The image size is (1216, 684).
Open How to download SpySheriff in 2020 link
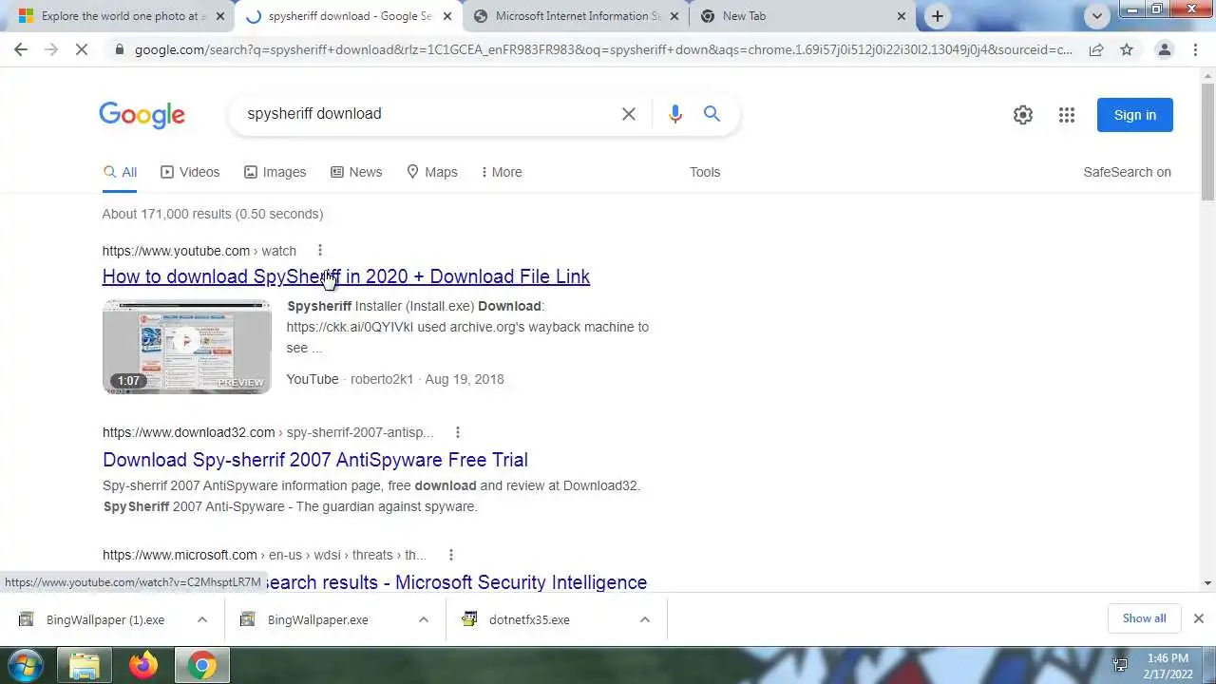[x=346, y=276]
